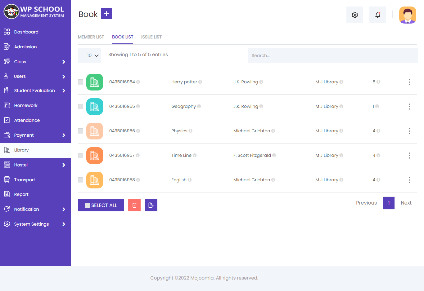This screenshot has width=424, height=291.
Task: Select the BOOK LIST tab
Action: (123, 37)
